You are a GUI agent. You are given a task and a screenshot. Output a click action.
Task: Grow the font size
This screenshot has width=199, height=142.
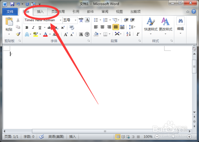pyautogui.click(x=66, y=34)
